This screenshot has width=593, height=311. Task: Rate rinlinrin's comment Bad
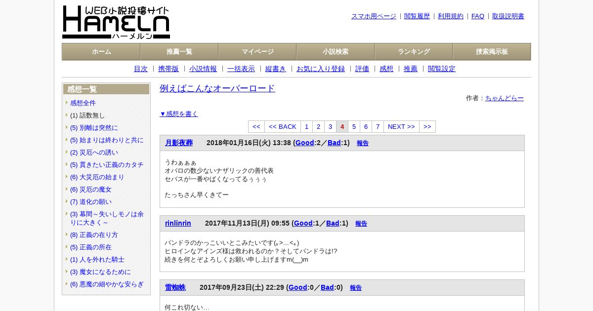(333, 224)
